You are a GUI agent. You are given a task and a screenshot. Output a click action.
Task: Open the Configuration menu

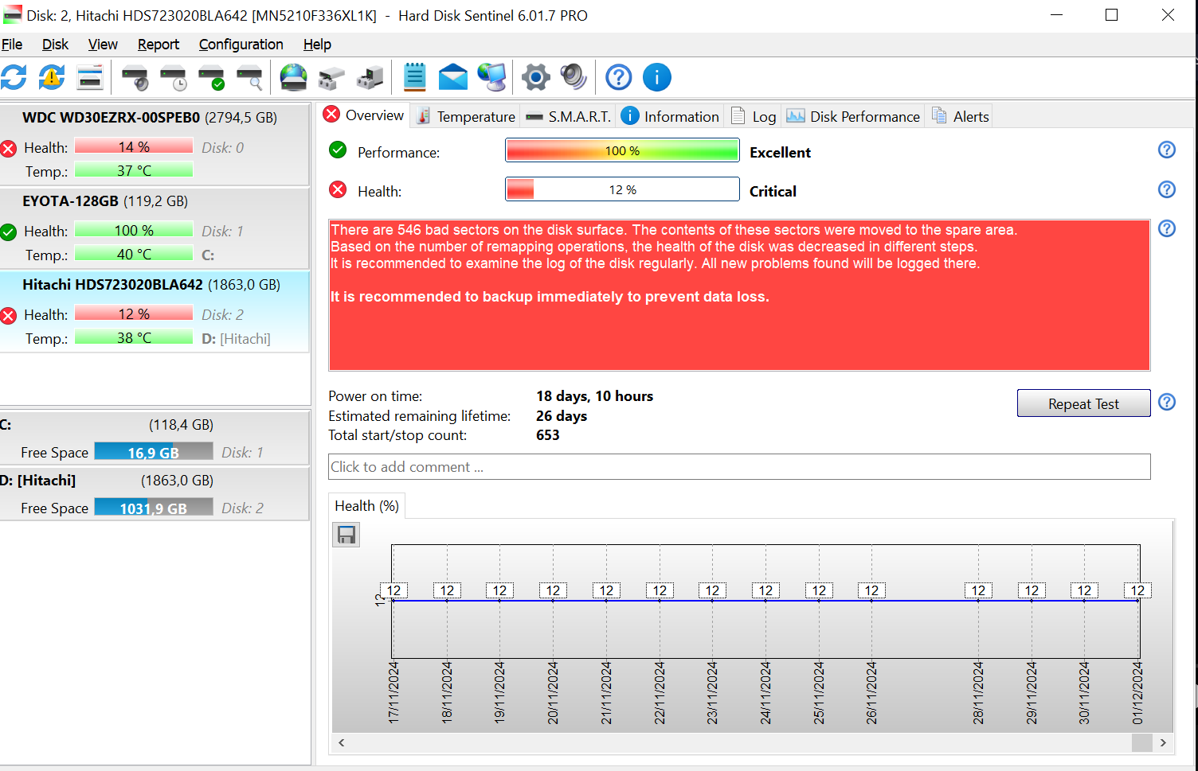[241, 45]
